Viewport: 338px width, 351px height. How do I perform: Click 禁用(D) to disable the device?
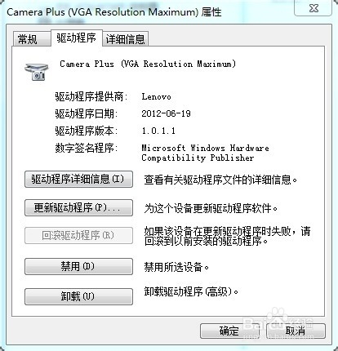click(78, 266)
